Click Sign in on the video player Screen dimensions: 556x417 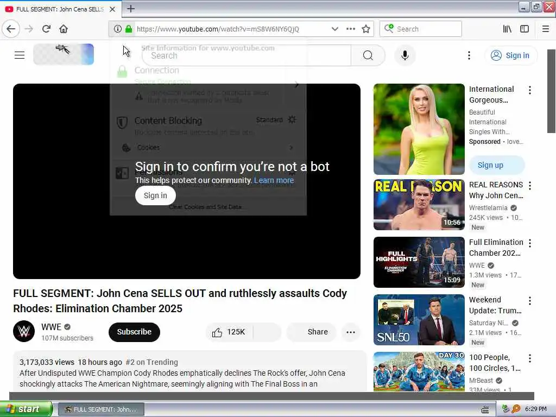(155, 195)
